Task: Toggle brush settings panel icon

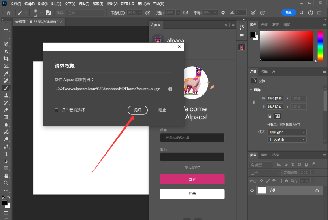Action: coord(49,13)
